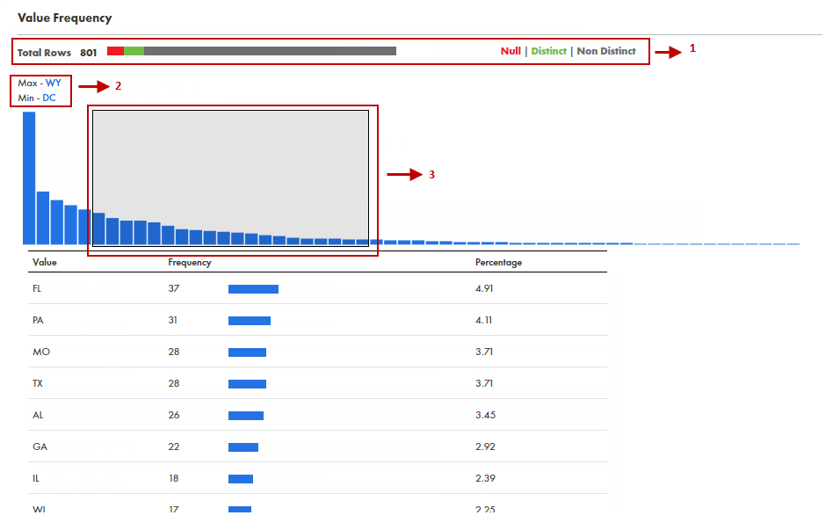Select the Frequency column header
This screenshot has height=530, width=840.
(190, 262)
